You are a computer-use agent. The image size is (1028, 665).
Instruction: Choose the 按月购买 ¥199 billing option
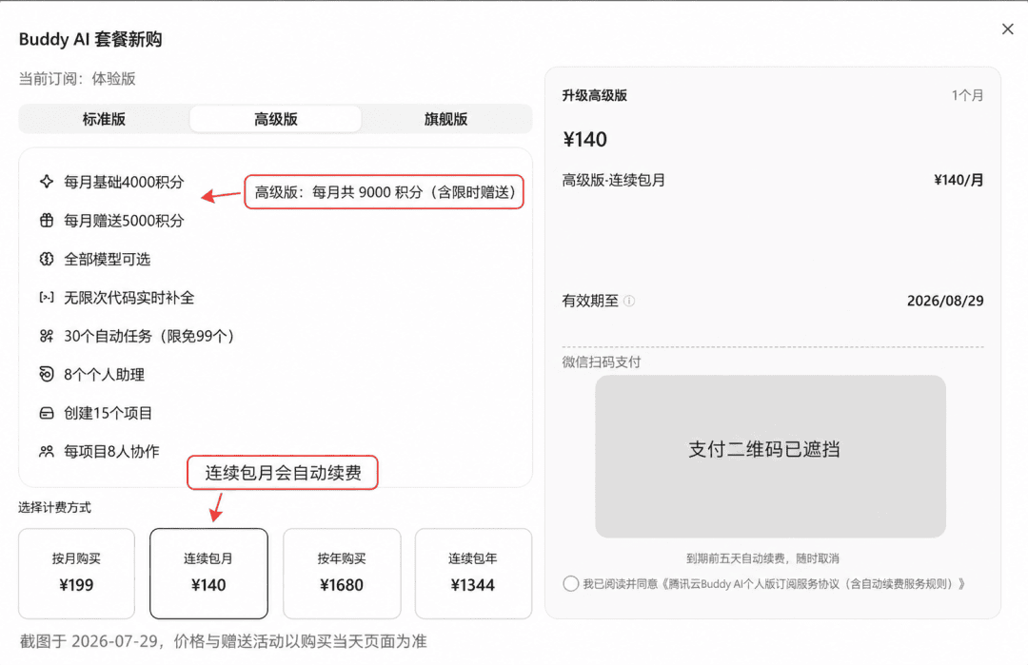[77, 574]
